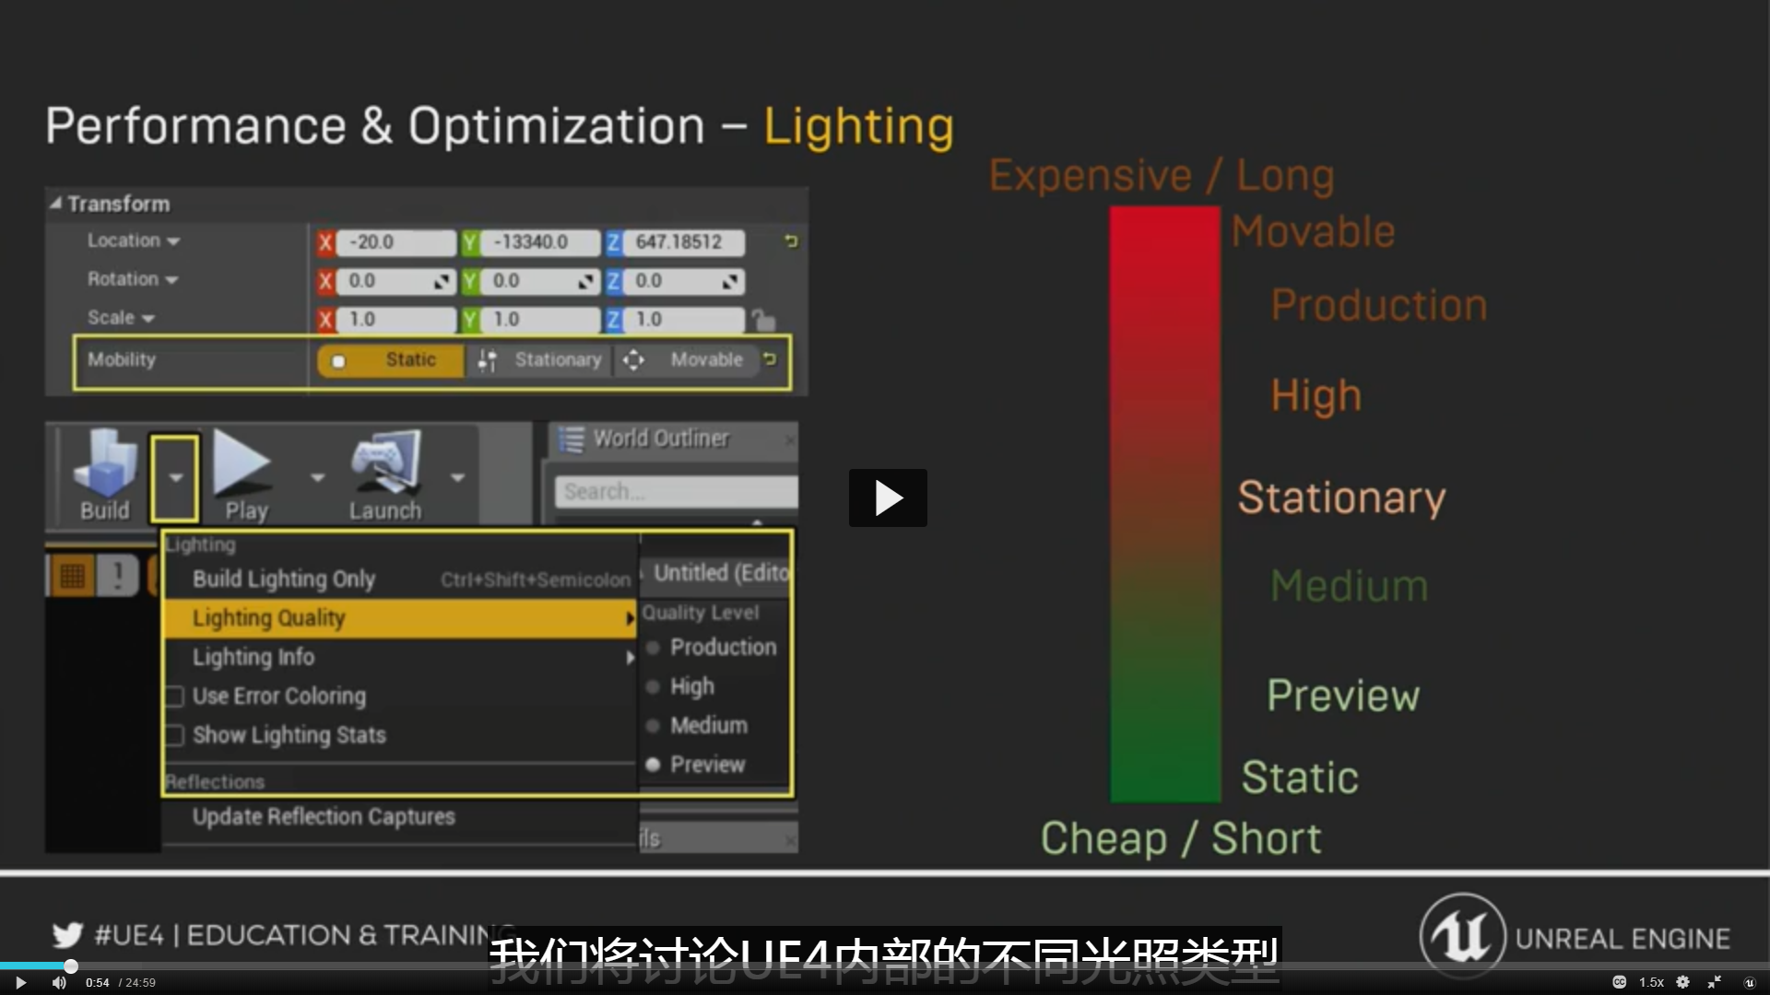The image size is (1770, 995).
Task: Click the progress bar seek handle
Action: [x=71, y=966]
